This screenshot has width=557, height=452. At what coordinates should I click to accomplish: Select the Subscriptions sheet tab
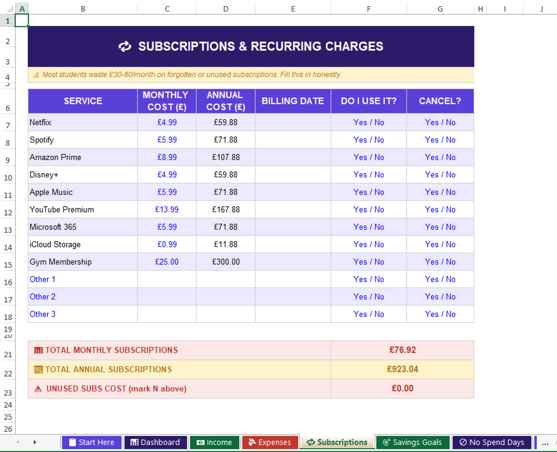point(337,442)
